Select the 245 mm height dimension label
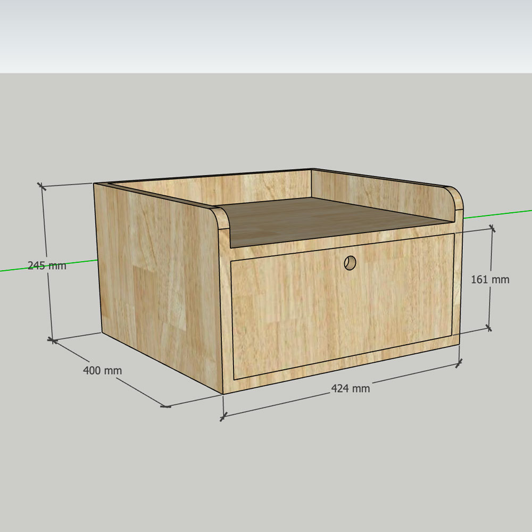This screenshot has height=532, width=532. 47,265
